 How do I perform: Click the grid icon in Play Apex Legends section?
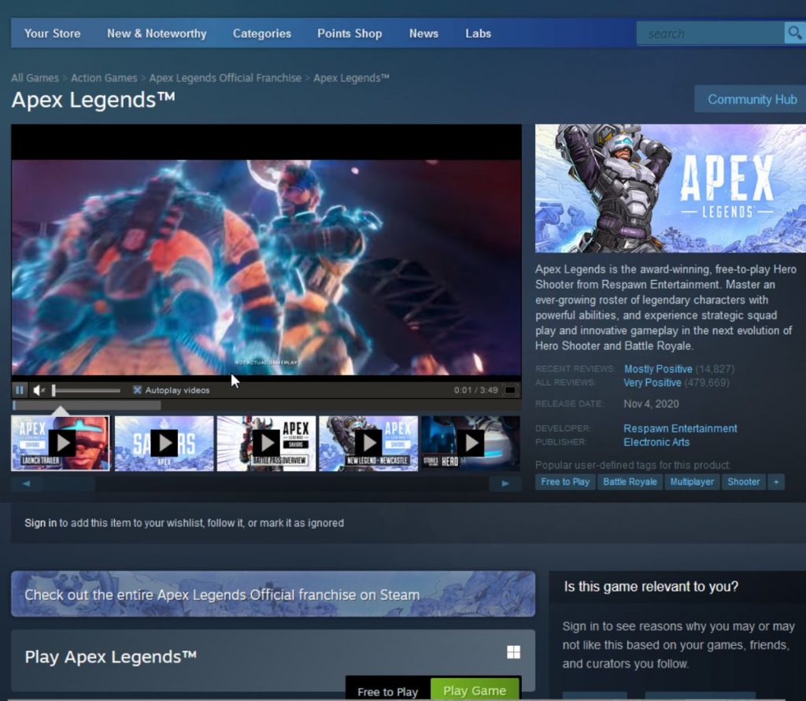[x=513, y=651]
